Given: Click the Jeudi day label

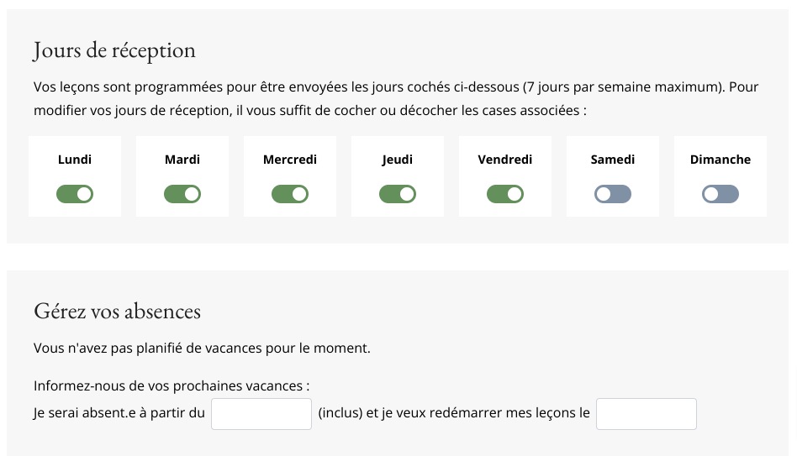Looking at the screenshot, I should point(398,160).
